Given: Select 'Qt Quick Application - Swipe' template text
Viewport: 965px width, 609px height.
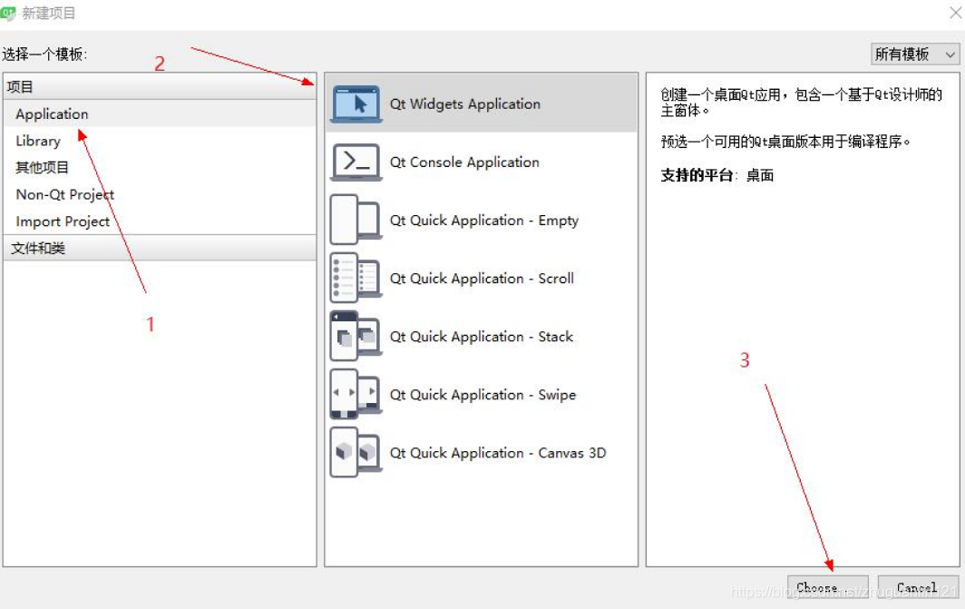Looking at the screenshot, I should [x=482, y=395].
